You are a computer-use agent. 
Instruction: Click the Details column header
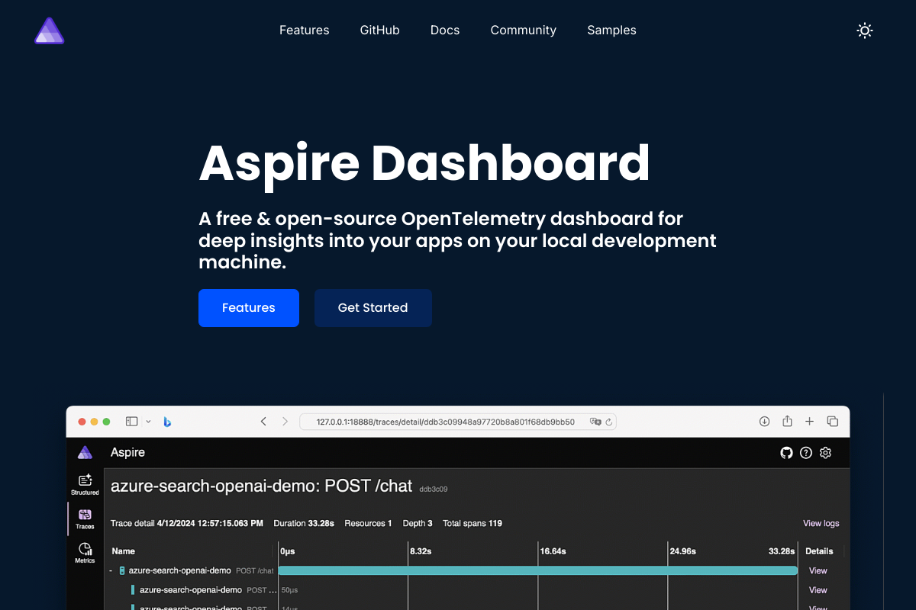pyautogui.click(x=820, y=551)
